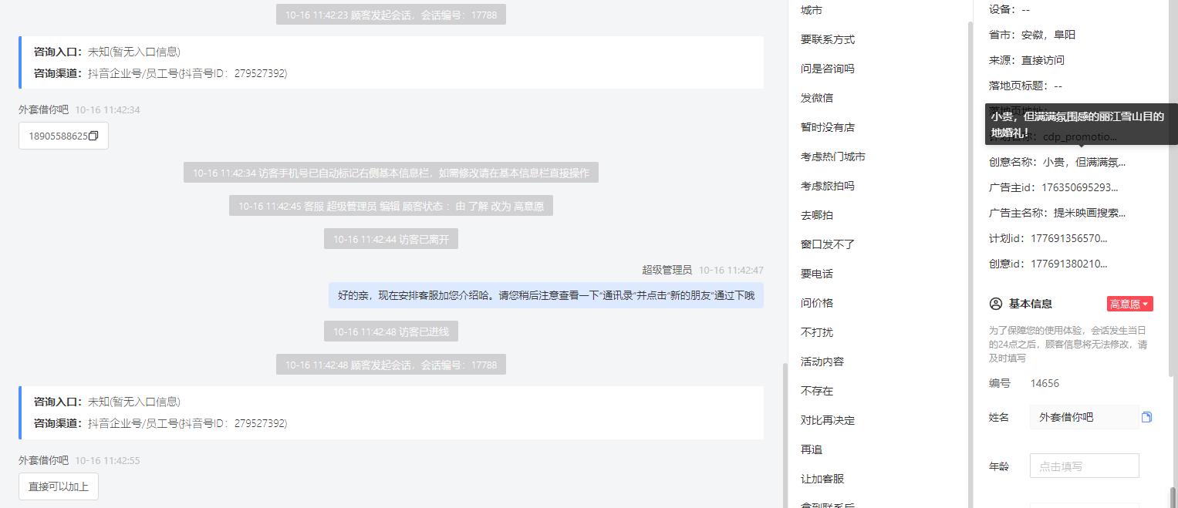1178x508 pixels.
Task: Click the 访客已离开 notice
Action: (391, 239)
